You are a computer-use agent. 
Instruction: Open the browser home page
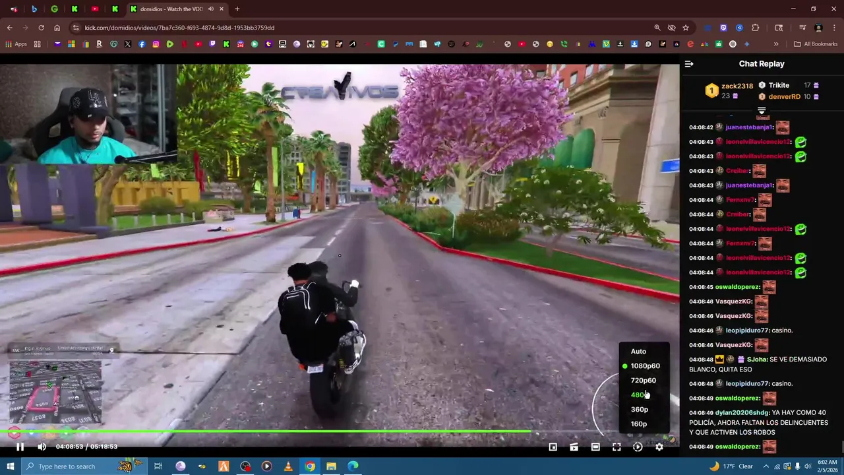pyautogui.click(x=57, y=28)
